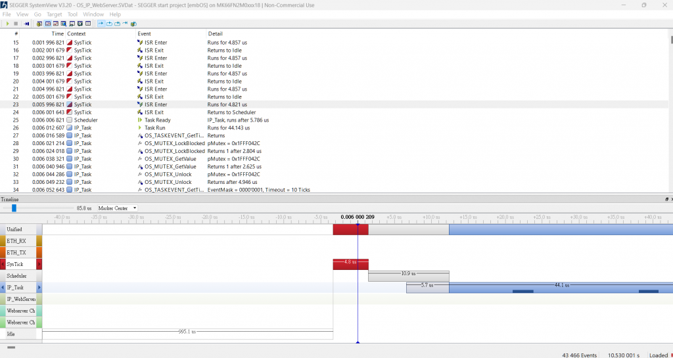Click the IP_Task 44.1 us run segment
This screenshot has height=358, width=673.
coord(561,288)
